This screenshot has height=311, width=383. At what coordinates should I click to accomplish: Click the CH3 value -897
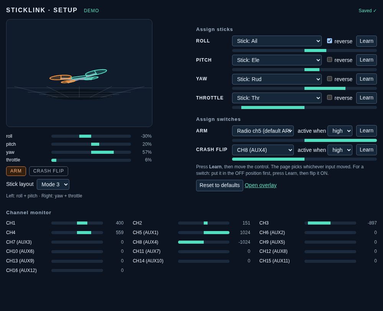click(372, 223)
